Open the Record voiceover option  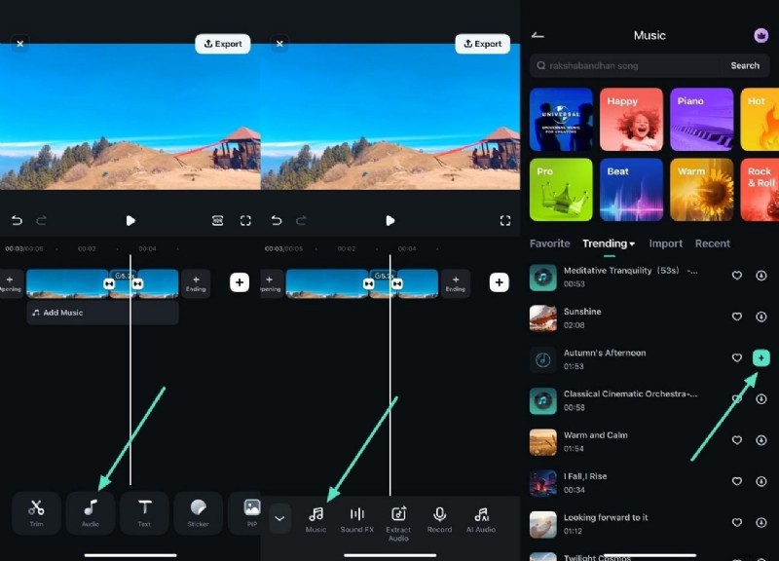439,514
